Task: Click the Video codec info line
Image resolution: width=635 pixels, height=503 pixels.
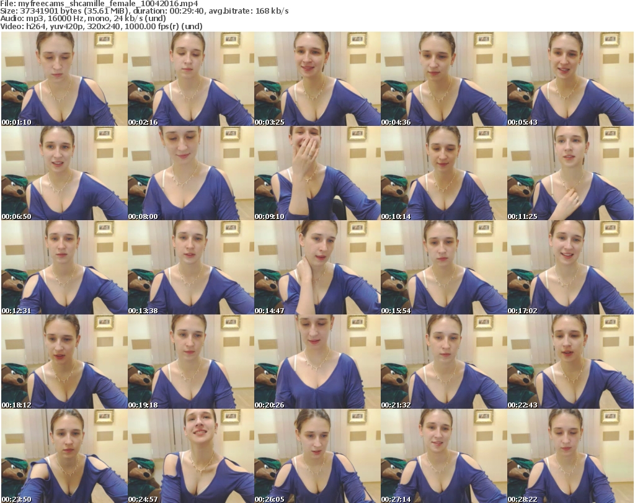Action: click(x=99, y=27)
